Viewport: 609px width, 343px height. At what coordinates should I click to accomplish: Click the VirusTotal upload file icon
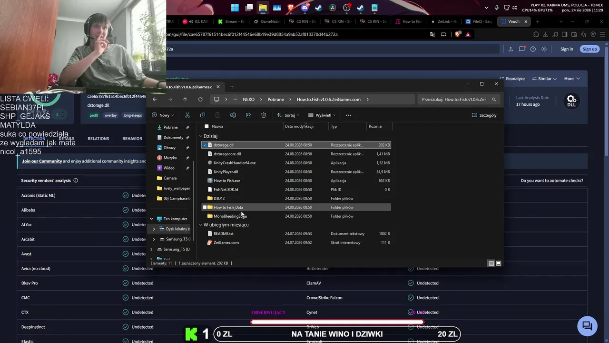click(511, 49)
